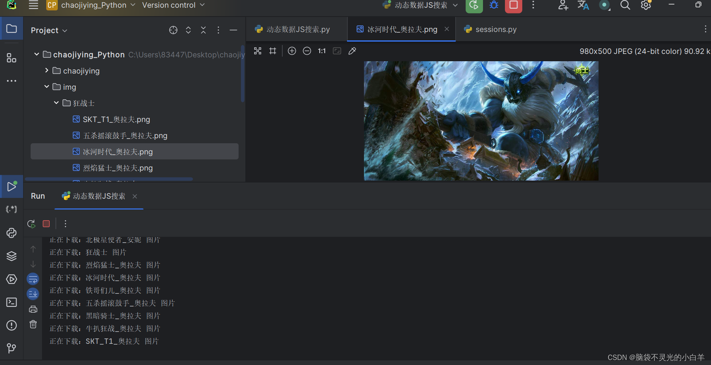Viewport: 711px width, 365px height.
Task: Fit image zoom to window
Action: click(x=337, y=51)
